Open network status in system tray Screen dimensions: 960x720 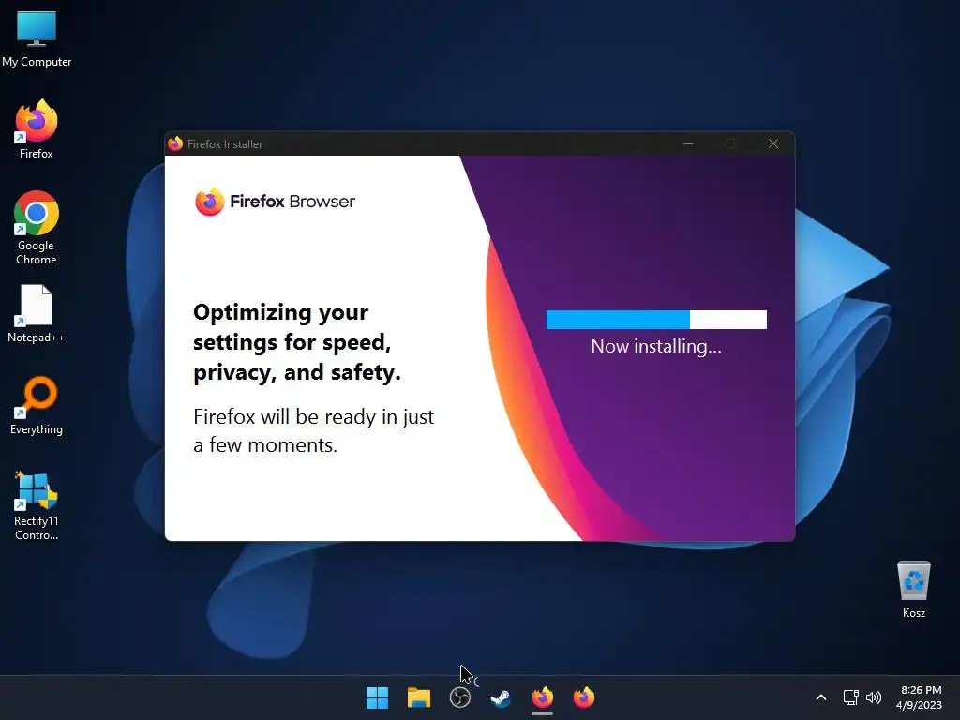tap(850, 697)
